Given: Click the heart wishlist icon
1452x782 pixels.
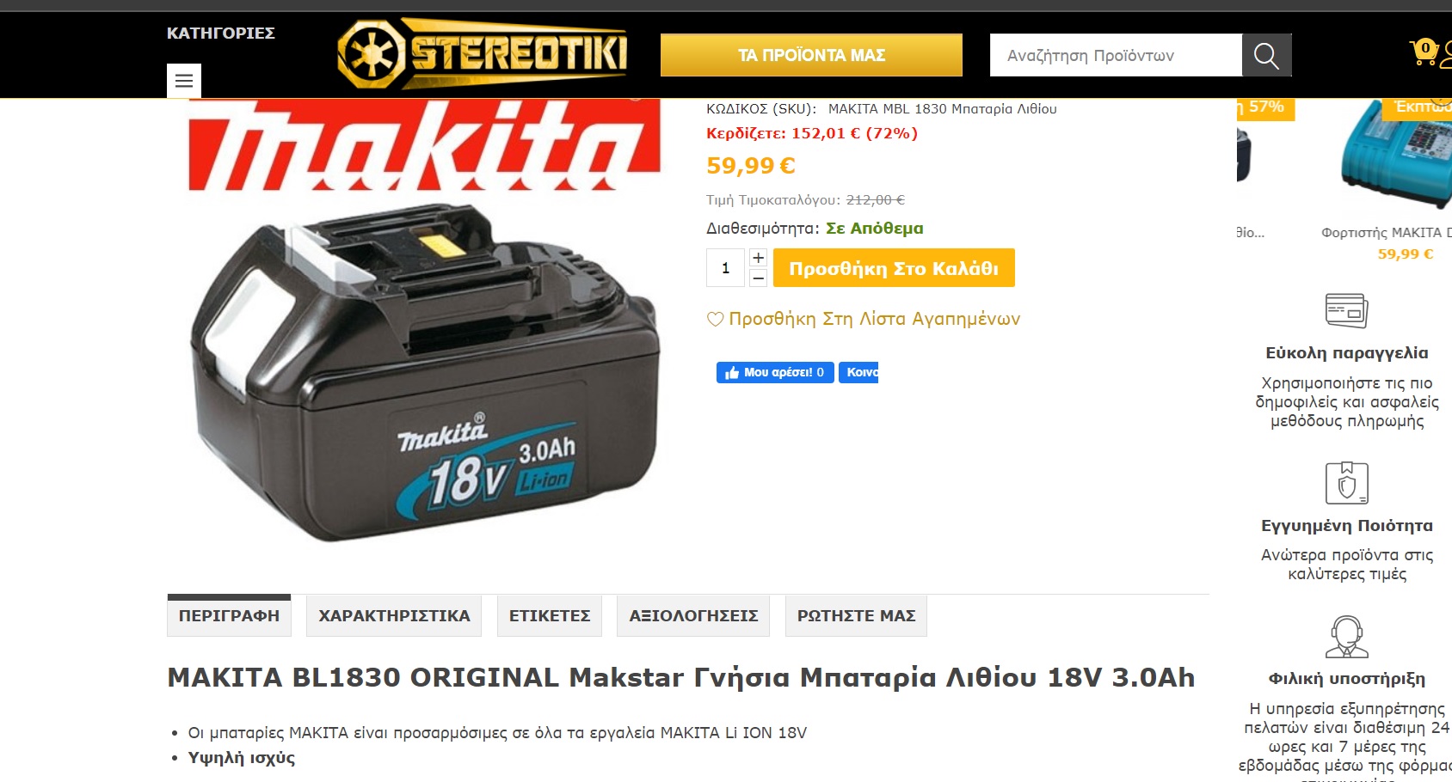Looking at the screenshot, I should coord(715,319).
